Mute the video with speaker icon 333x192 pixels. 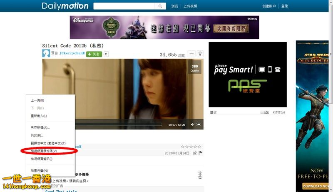coord(192,125)
